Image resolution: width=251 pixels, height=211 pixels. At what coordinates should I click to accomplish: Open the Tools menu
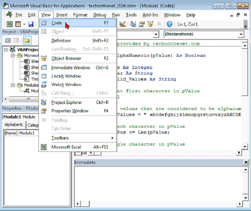click(131, 15)
